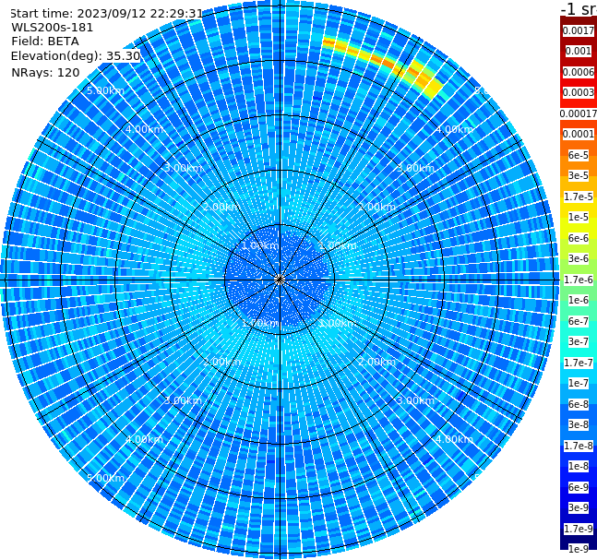The height and width of the screenshot is (560, 597).
Task: Click the 0.001 colorbar label
Action: pos(579,51)
